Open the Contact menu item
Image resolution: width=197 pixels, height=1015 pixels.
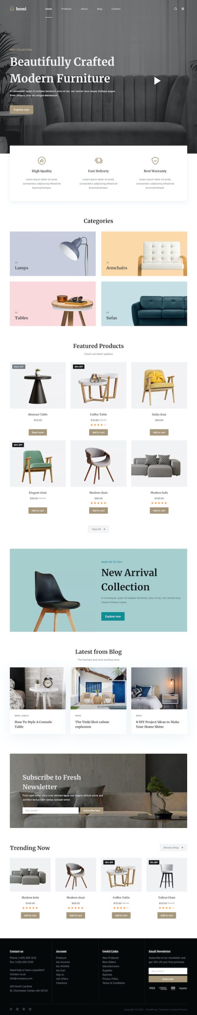point(116,9)
